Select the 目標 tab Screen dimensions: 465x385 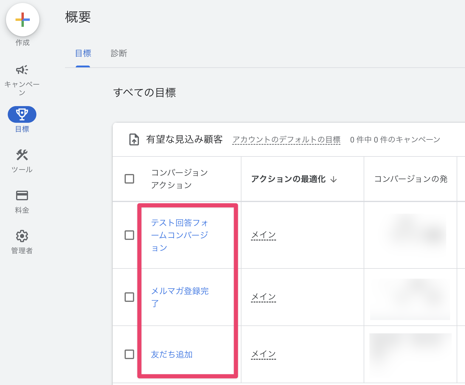click(x=83, y=53)
